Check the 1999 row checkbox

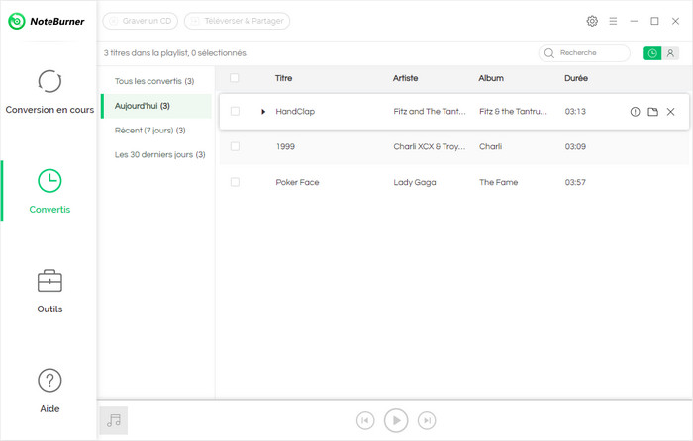click(x=235, y=146)
